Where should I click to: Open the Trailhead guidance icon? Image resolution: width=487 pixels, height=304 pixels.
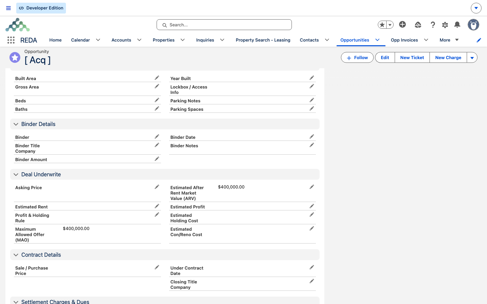click(418, 25)
